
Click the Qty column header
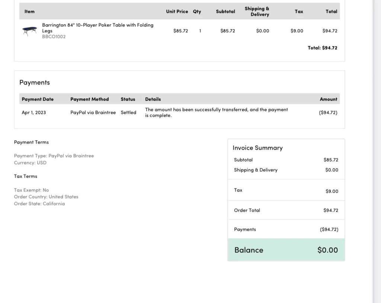coord(197,12)
